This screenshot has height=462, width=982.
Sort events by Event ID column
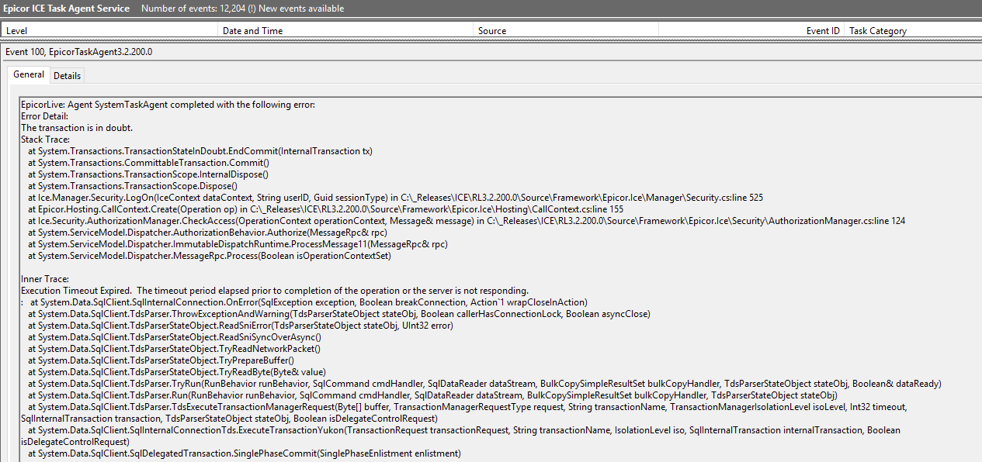751,31
